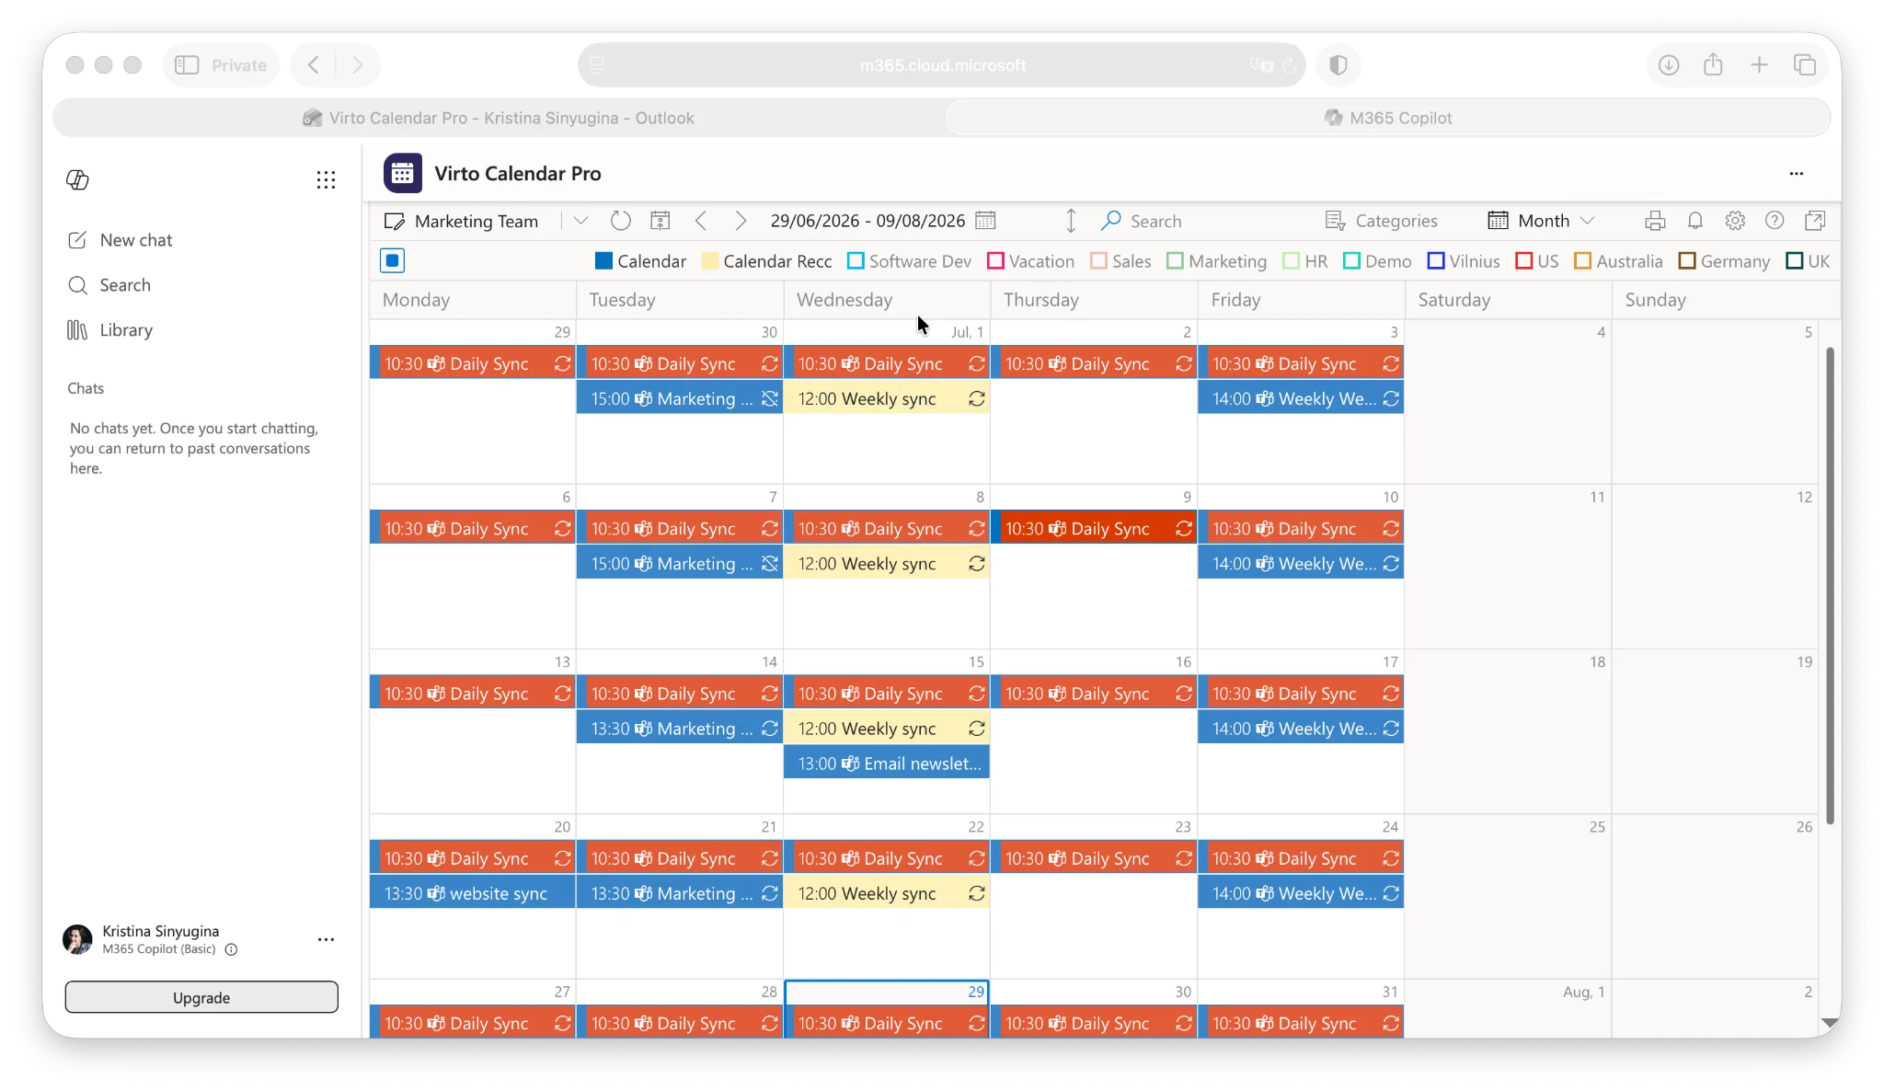
Task: Toggle the US calendar checkbox
Action: [x=1523, y=261]
